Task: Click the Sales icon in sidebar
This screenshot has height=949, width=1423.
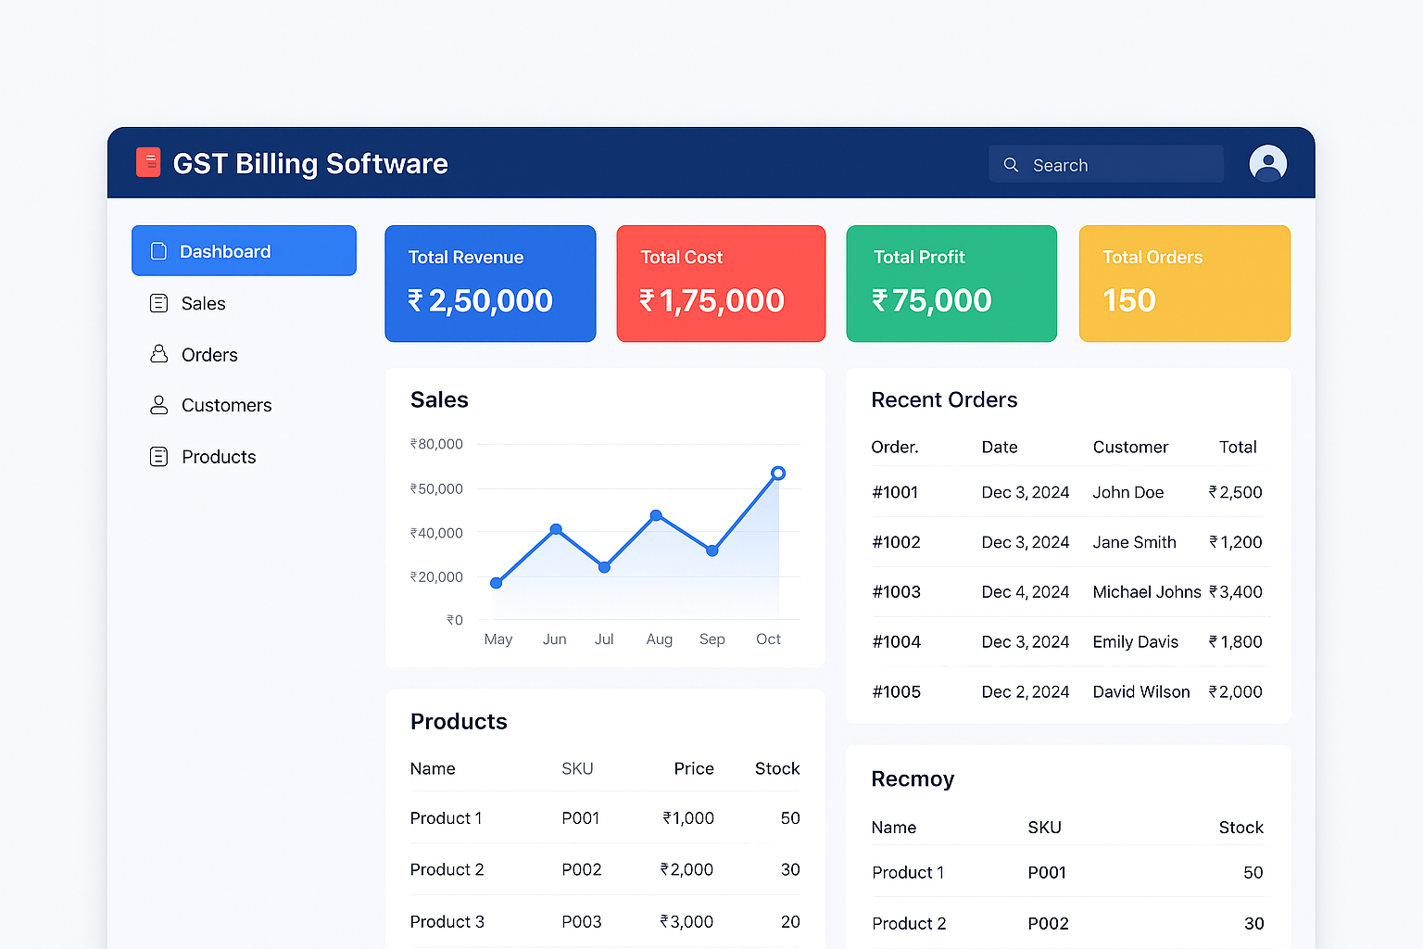Action: click(158, 303)
